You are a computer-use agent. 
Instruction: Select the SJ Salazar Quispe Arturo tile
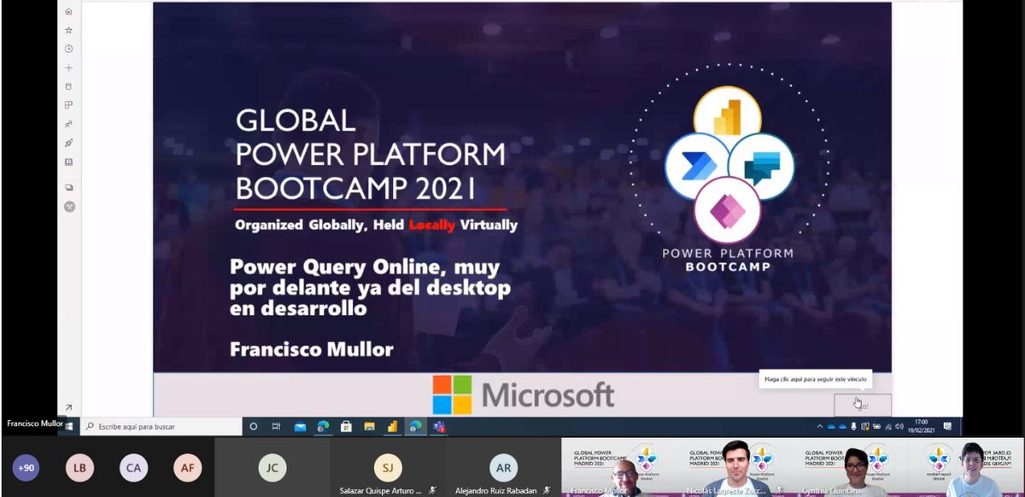point(387,467)
